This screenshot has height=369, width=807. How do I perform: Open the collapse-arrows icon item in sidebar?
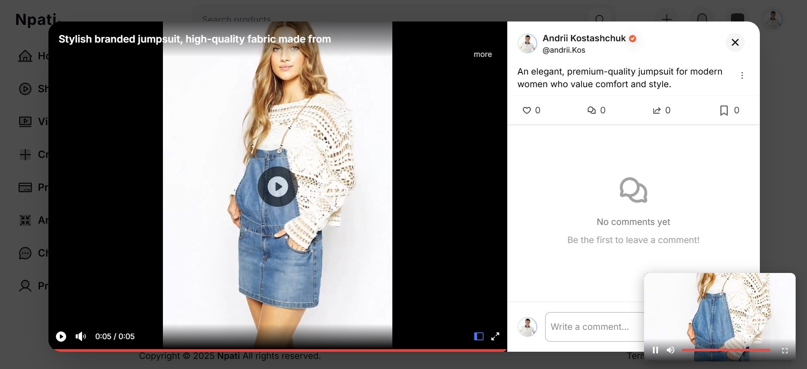25,220
